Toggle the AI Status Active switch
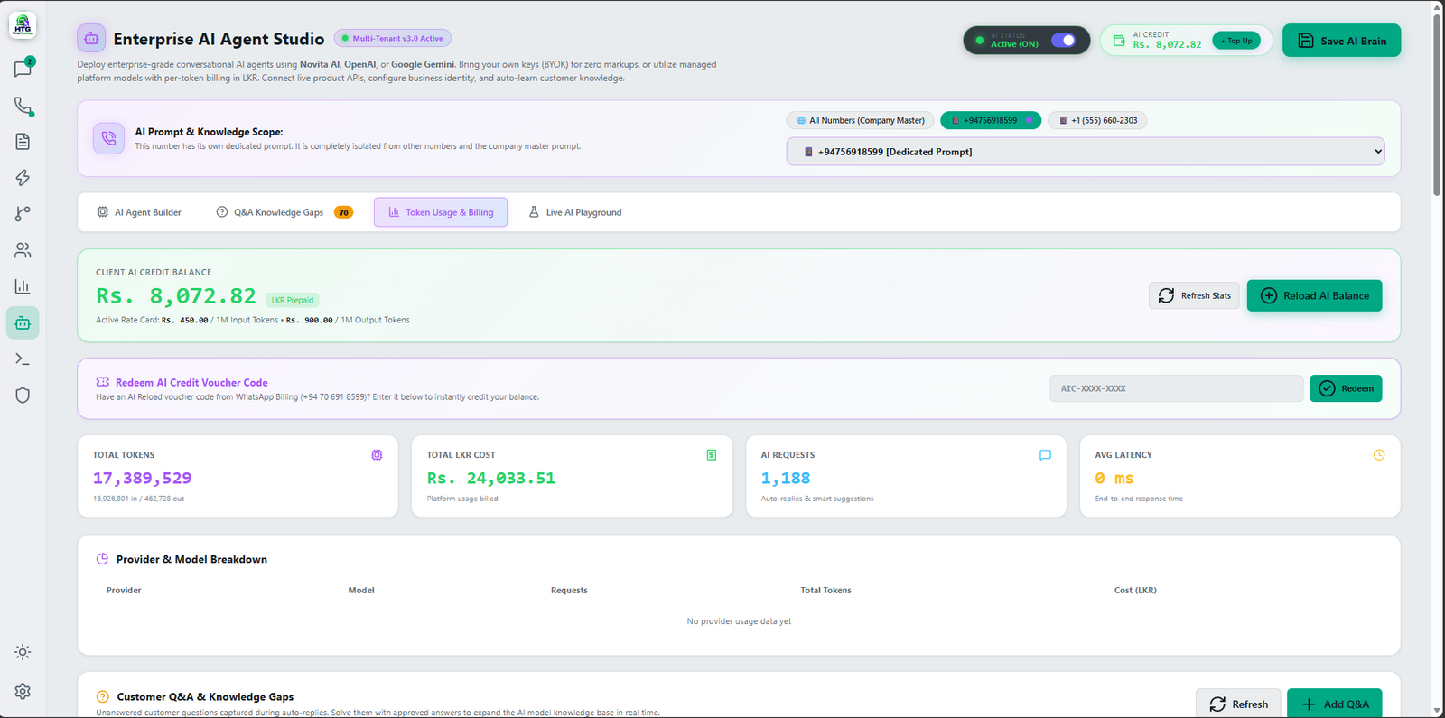This screenshot has height=718, width=1445. (1064, 40)
